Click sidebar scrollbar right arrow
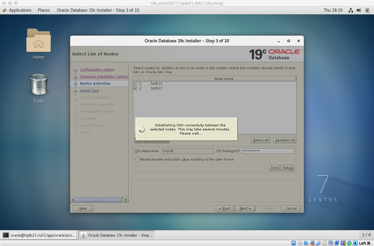Viewport: 374px width, 246px height. (126, 200)
